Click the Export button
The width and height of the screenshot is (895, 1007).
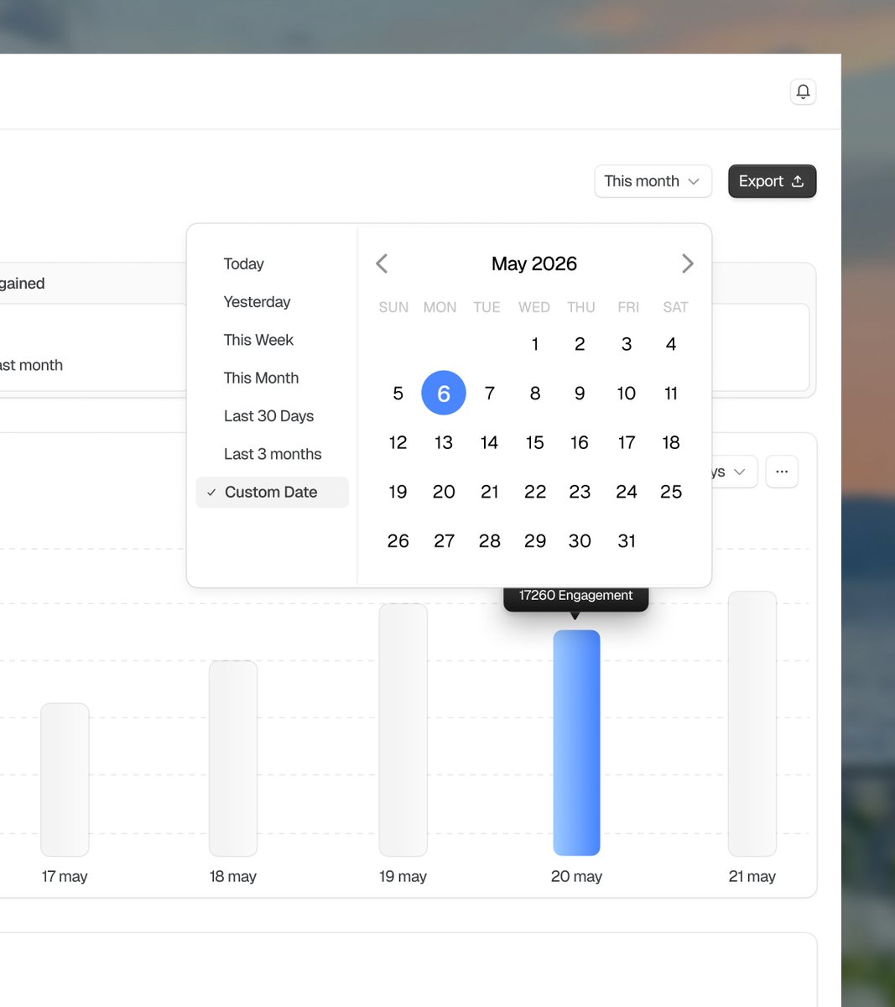[772, 181]
